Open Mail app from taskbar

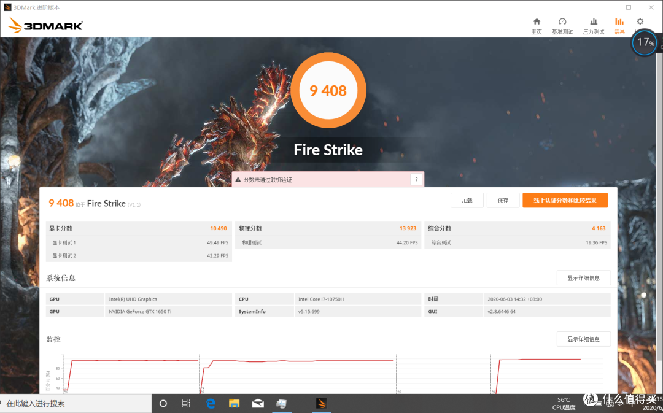(258, 404)
